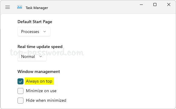
Task: Maximize the Task Manager window
Action: 155,5
